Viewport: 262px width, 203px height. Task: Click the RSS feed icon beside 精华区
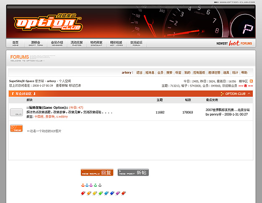click(x=251, y=81)
